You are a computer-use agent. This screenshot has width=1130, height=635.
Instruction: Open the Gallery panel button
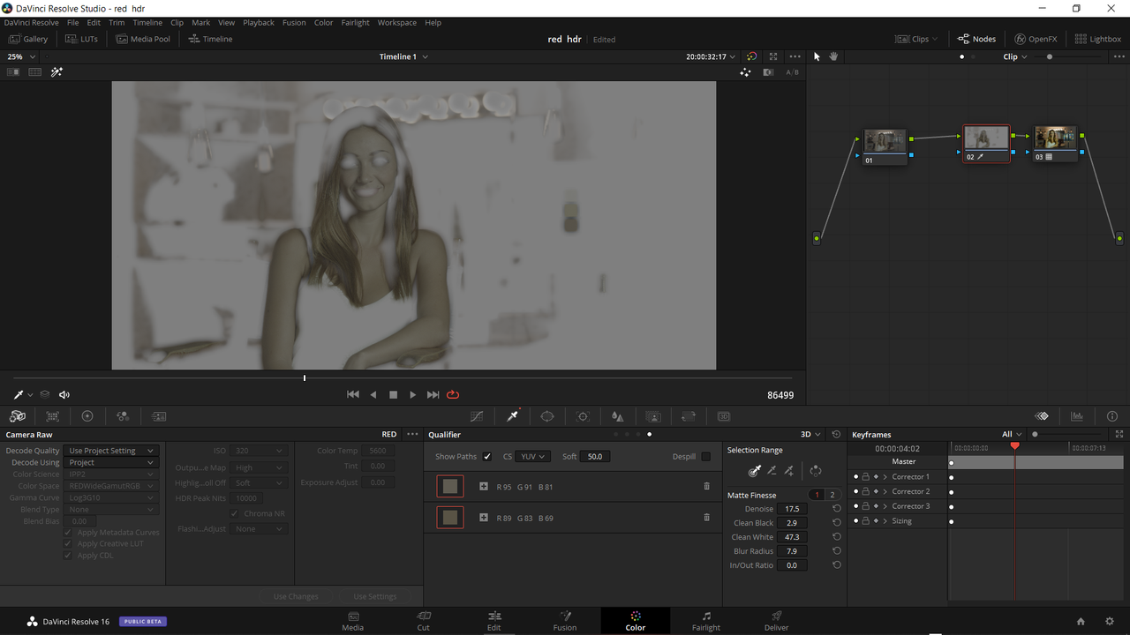(28, 39)
